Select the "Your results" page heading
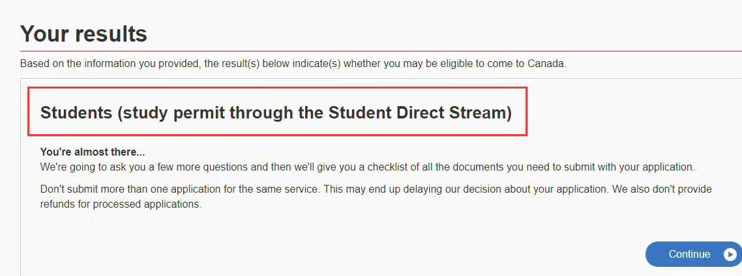742x276 pixels. tap(83, 34)
